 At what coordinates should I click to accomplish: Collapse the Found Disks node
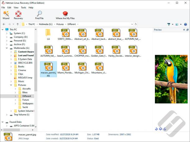tap(2, 122)
